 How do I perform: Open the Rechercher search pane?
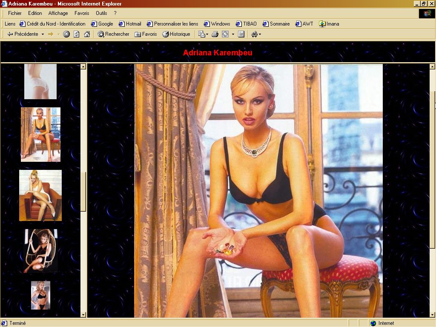[113, 34]
